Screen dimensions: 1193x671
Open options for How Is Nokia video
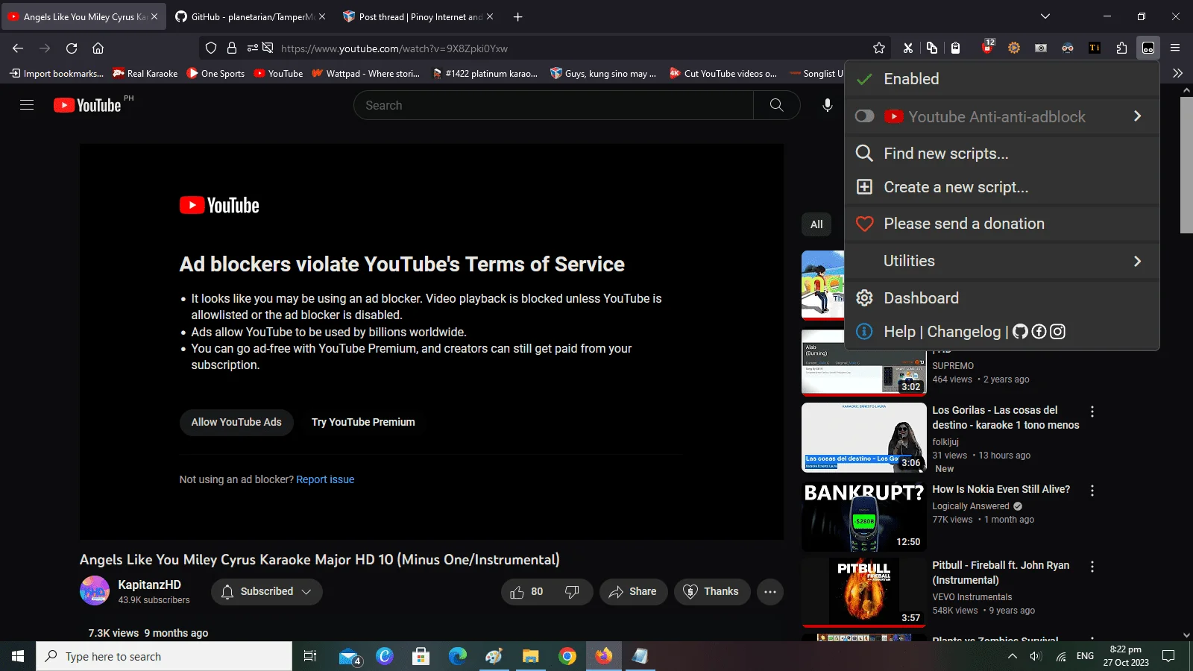(1092, 491)
